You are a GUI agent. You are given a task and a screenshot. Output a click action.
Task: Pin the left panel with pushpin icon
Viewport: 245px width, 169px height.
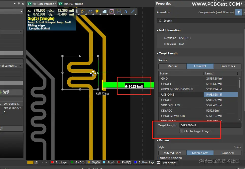(x=19, y=4)
